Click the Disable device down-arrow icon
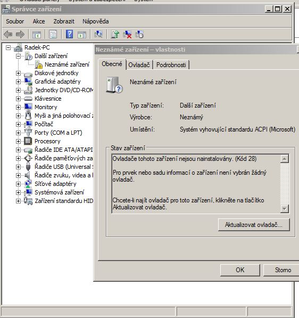299x318 pixels. click(139, 34)
